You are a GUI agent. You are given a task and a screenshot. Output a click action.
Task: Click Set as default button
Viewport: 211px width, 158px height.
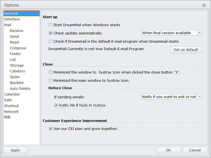(186, 50)
